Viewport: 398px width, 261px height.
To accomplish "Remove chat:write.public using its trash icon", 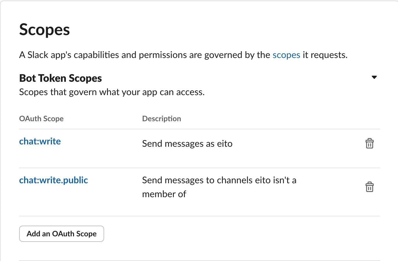I will [370, 187].
